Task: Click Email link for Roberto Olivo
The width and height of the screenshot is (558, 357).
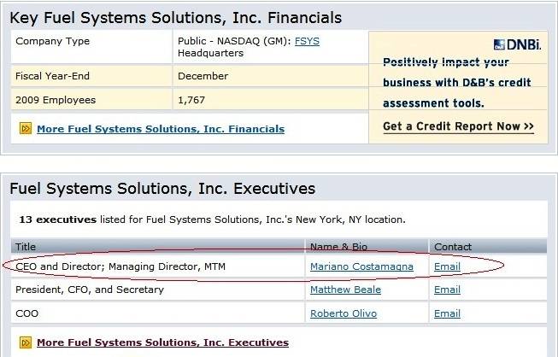Action: pos(447,313)
